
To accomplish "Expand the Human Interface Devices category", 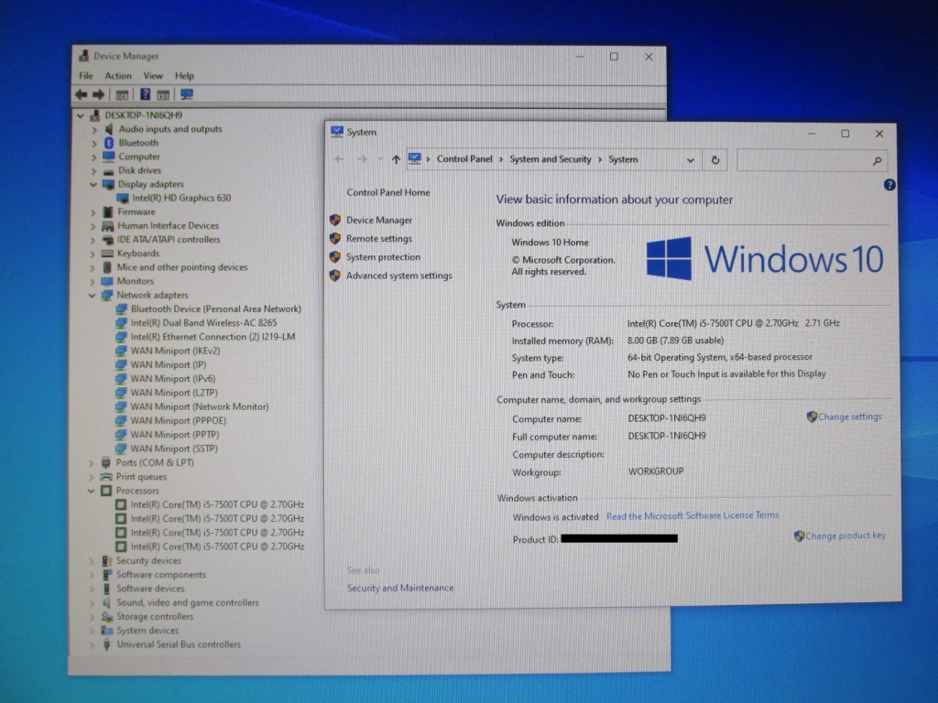I will pos(93,226).
